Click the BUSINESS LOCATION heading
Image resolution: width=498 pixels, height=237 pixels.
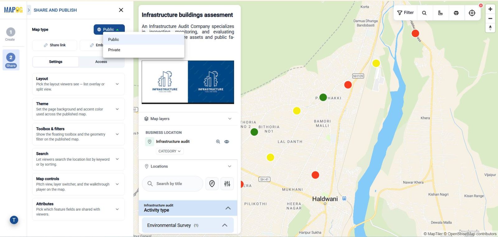pyautogui.click(x=164, y=132)
